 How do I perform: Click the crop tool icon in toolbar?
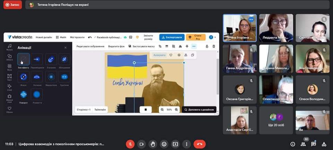pyautogui.click(x=160, y=46)
